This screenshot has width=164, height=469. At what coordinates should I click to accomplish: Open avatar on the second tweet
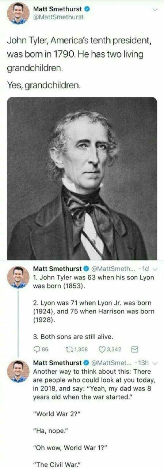[x=18, y=277]
